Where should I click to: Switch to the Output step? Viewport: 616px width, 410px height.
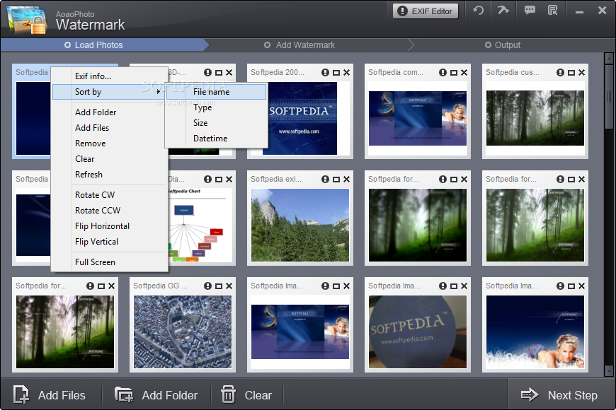point(503,45)
